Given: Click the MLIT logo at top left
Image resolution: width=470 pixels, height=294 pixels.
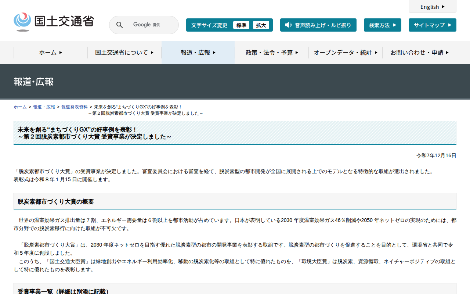Looking at the screenshot, I should point(54,22).
